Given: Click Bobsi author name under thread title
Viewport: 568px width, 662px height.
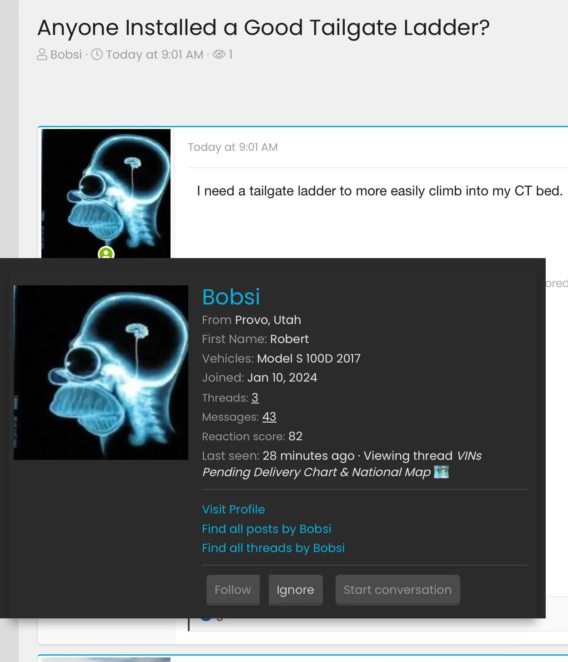Looking at the screenshot, I should tap(66, 55).
